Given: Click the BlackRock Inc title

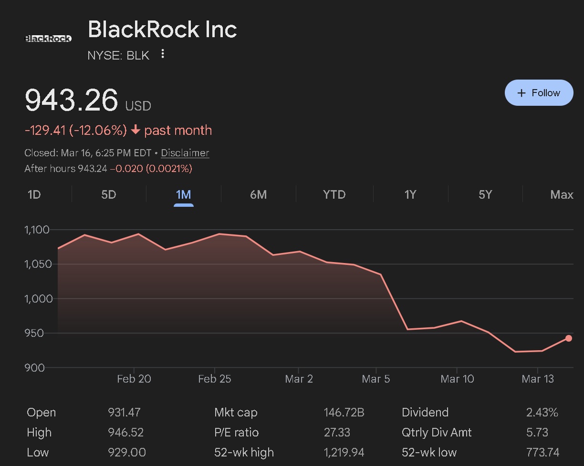Looking at the screenshot, I should tap(163, 30).
